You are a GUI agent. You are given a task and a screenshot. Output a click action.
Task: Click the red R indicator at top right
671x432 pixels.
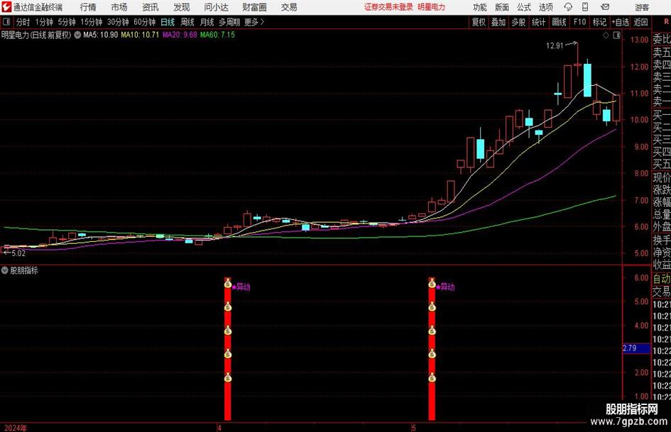[666, 21]
